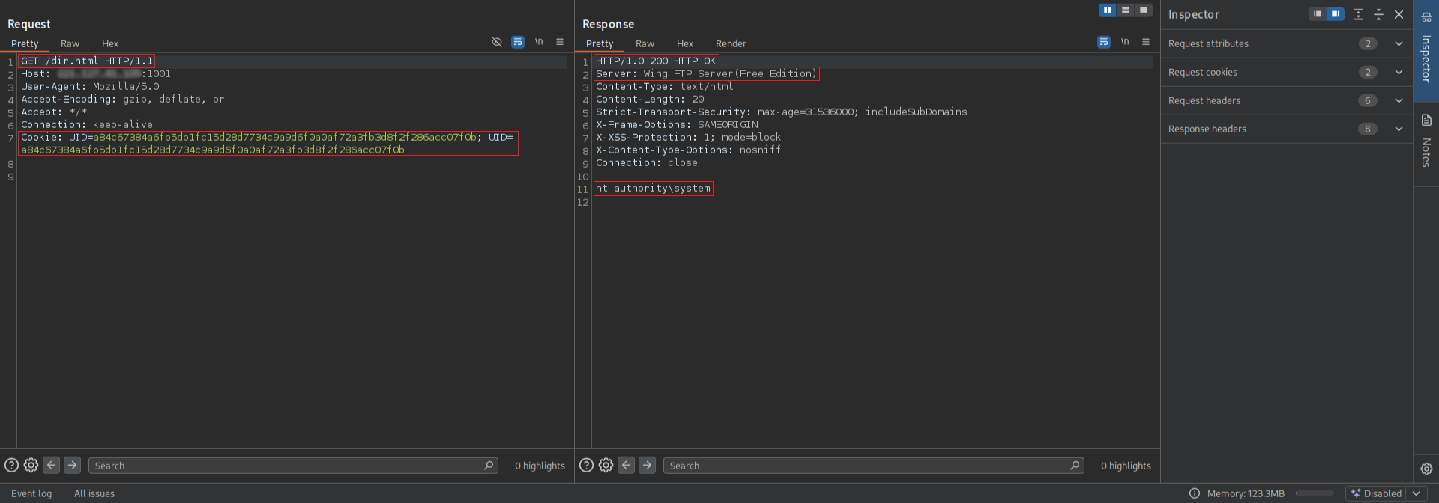The height and width of the screenshot is (503, 1439).
Task: Click the Strict-Transport-Security response header line
Action: point(782,112)
